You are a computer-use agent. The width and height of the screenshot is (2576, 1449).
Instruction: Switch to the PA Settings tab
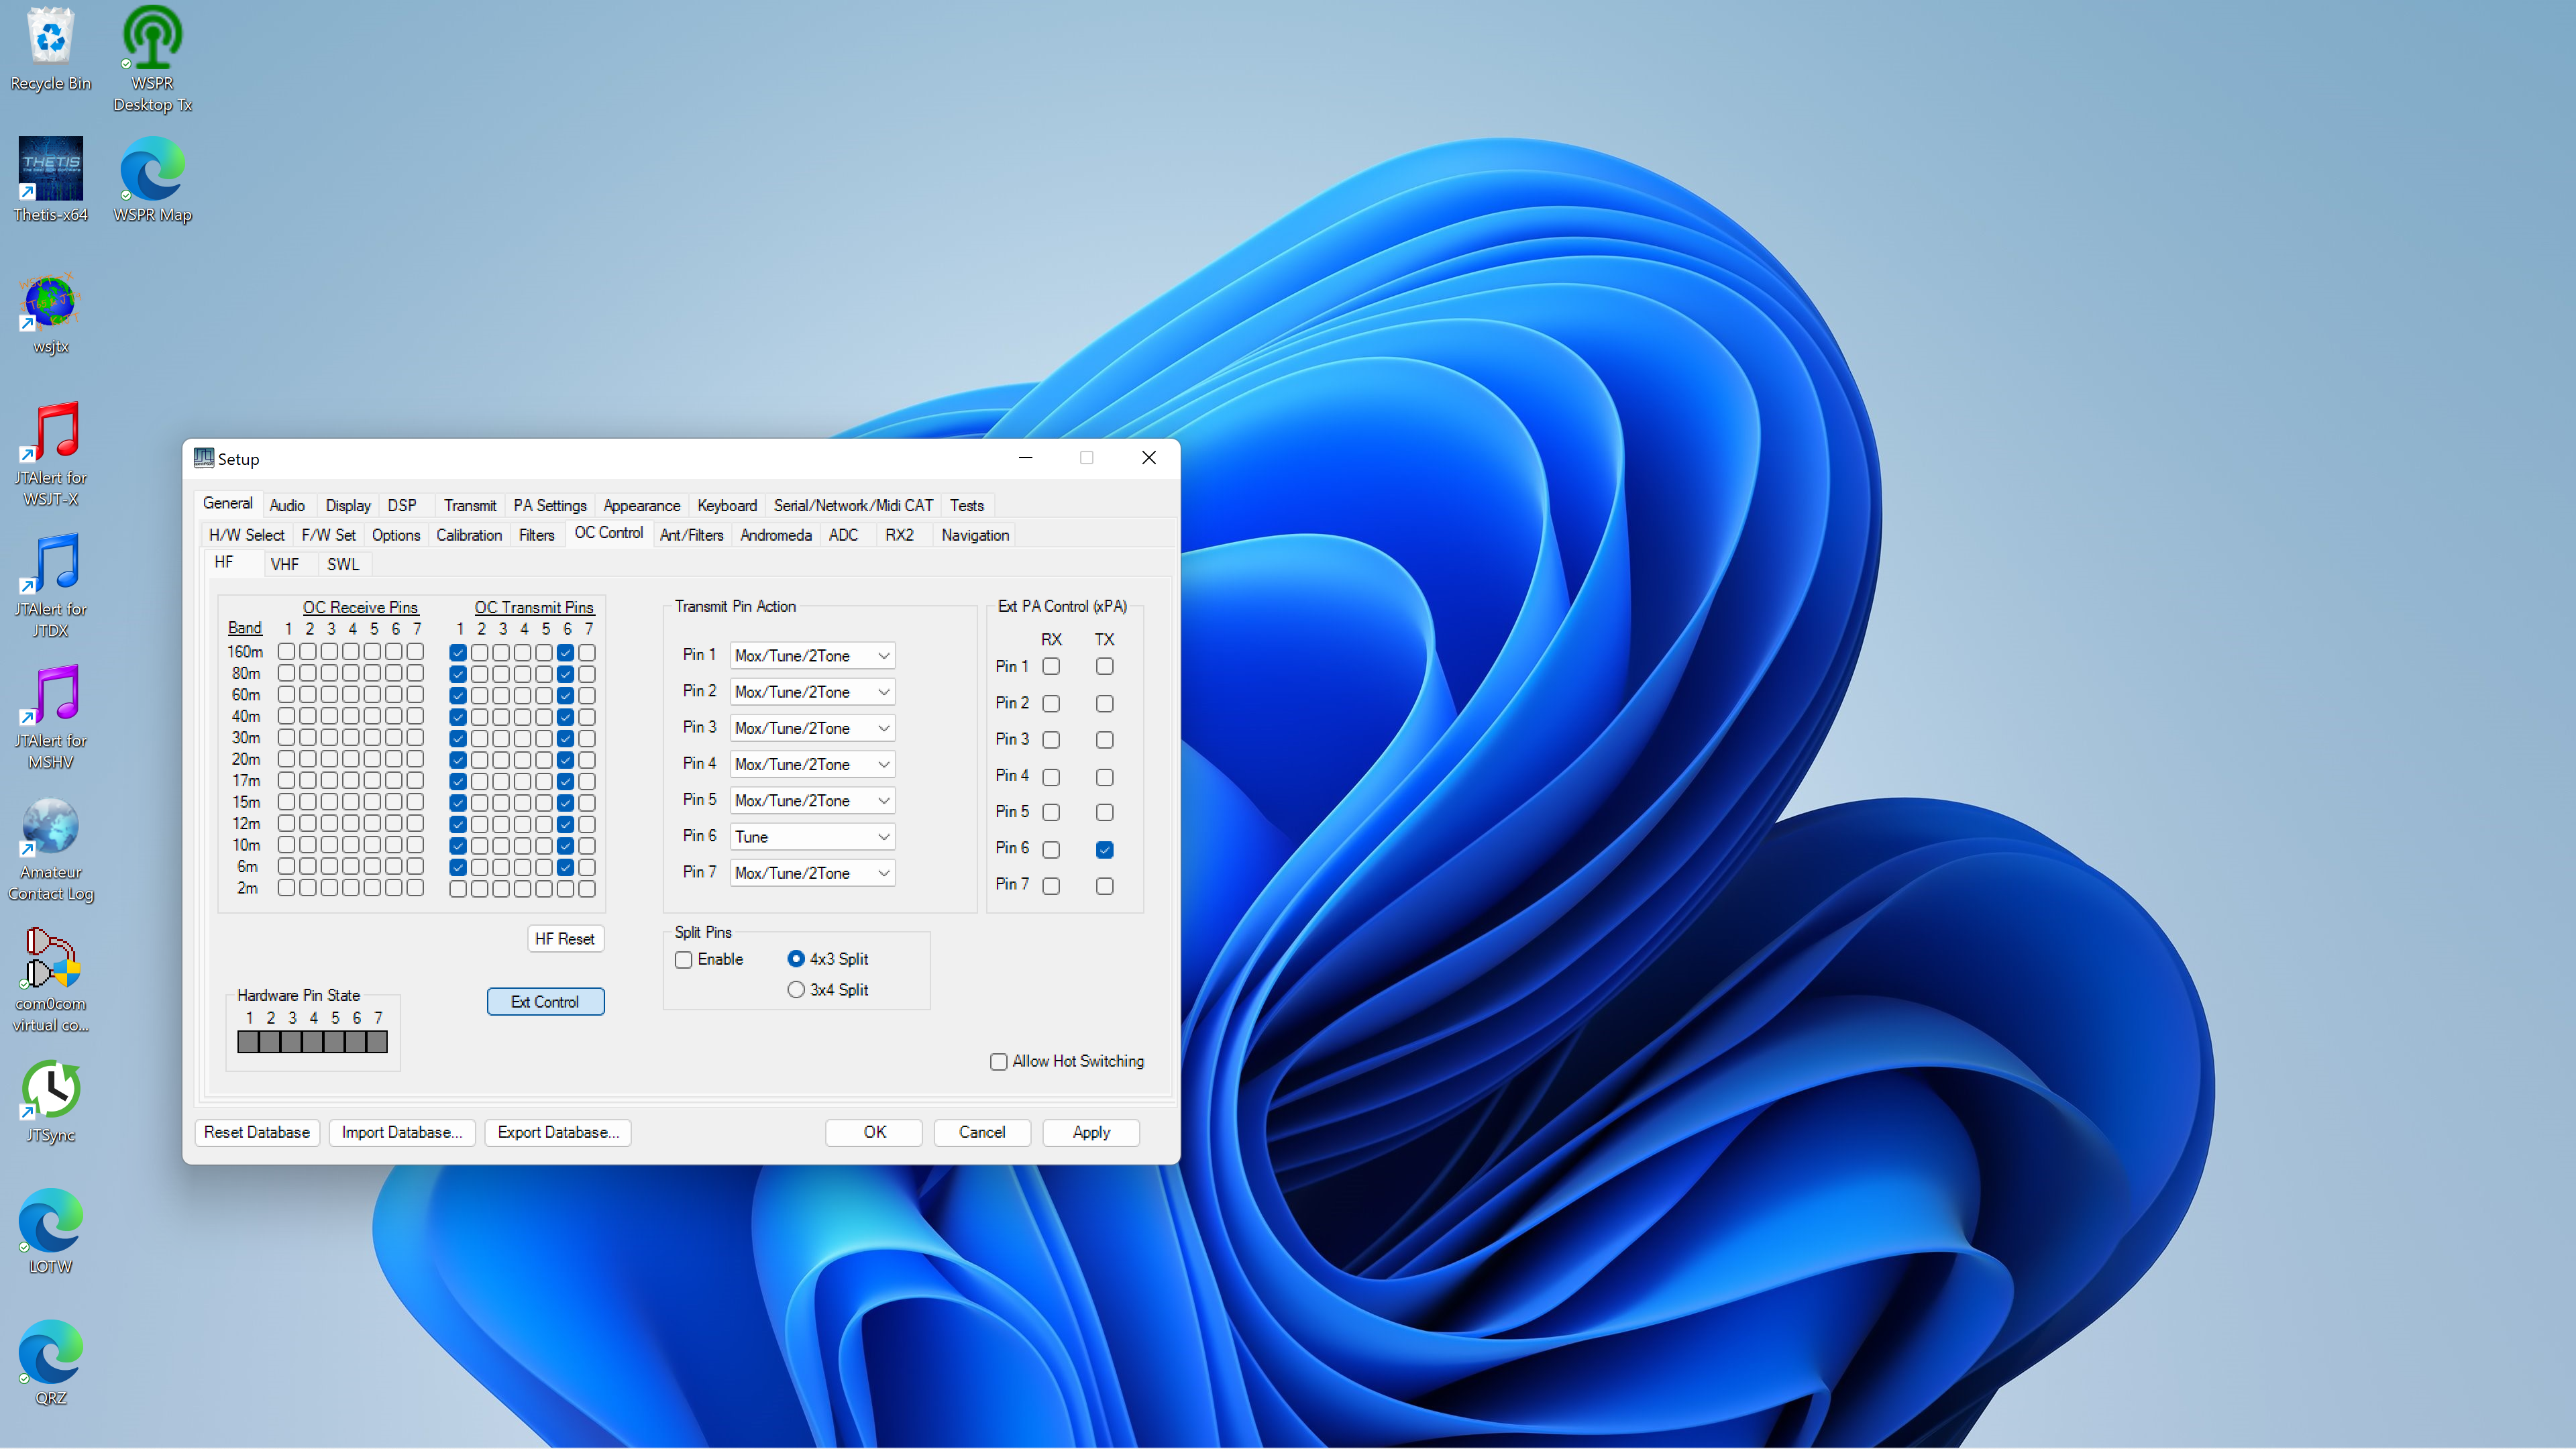click(549, 506)
